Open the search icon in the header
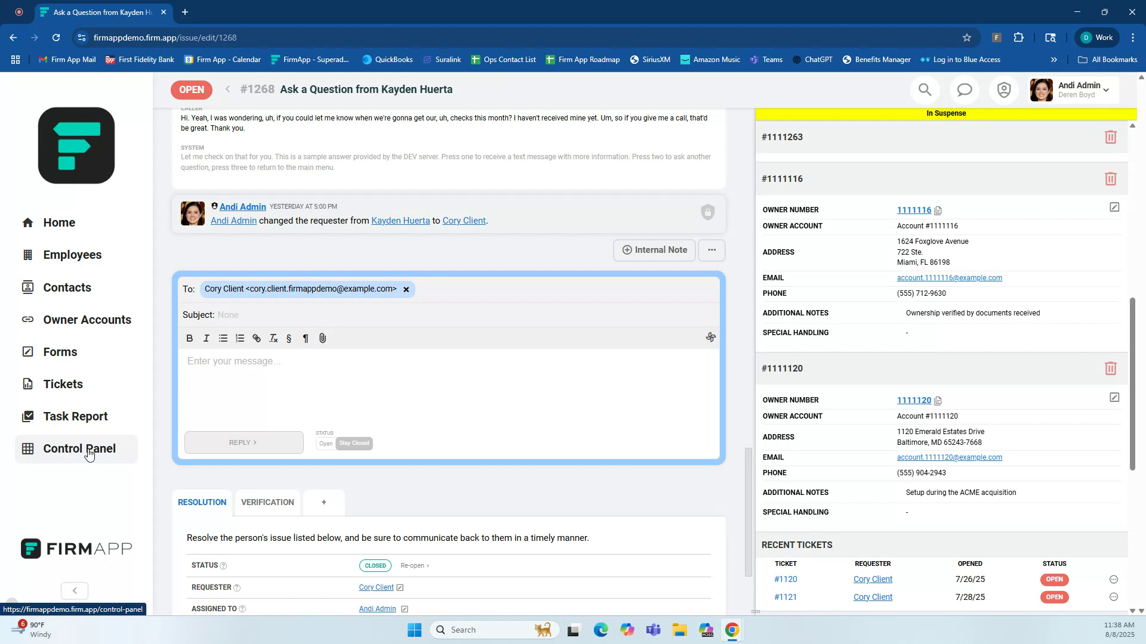This screenshot has width=1146, height=644. (924, 89)
